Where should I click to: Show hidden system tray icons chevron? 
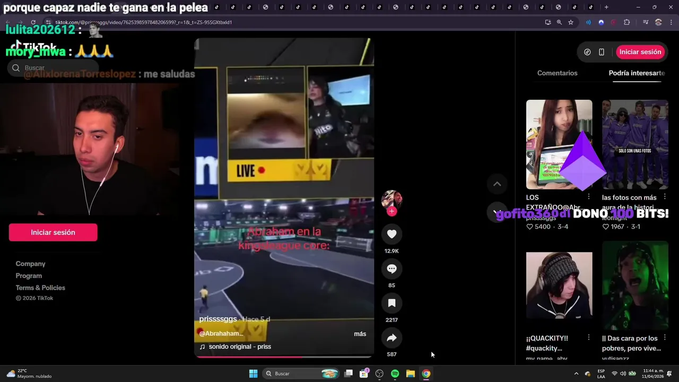[x=576, y=374]
